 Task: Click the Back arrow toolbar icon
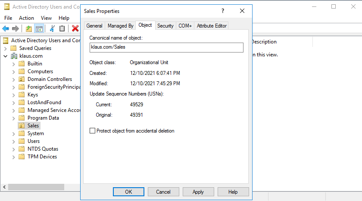pyautogui.click(x=6, y=29)
